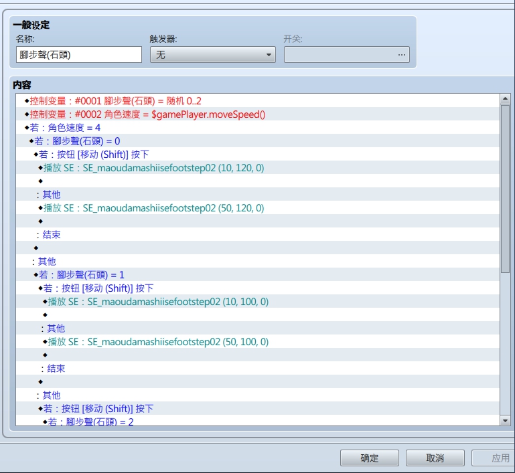Select the line 若：腳步聲(石頭) = 2
Image resolution: width=515 pixels, height=473 pixels.
pos(258,421)
